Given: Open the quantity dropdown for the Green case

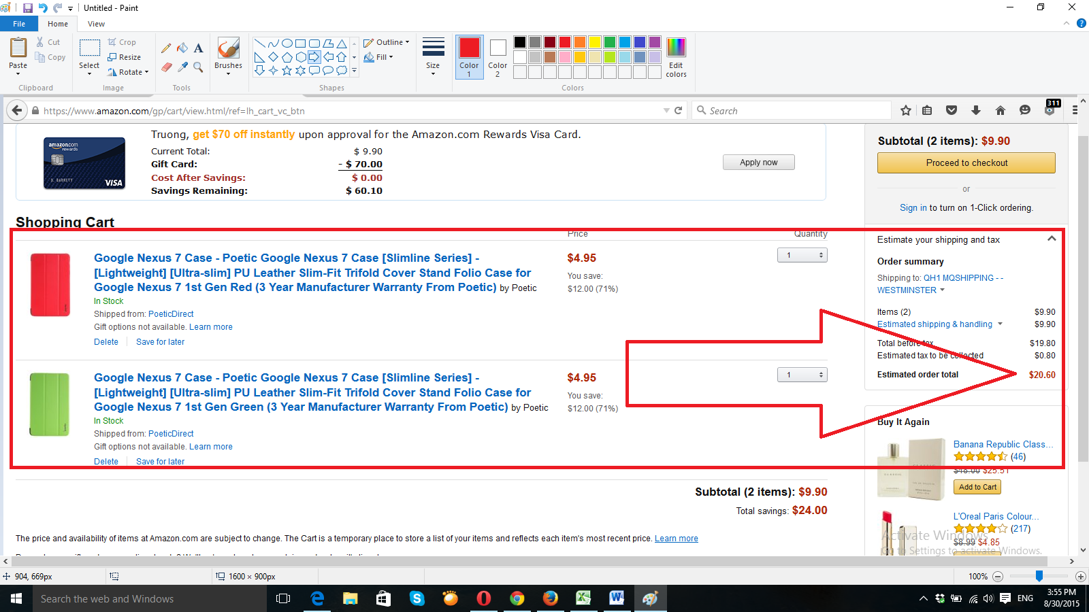Looking at the screenshot, I should [802, 375].
